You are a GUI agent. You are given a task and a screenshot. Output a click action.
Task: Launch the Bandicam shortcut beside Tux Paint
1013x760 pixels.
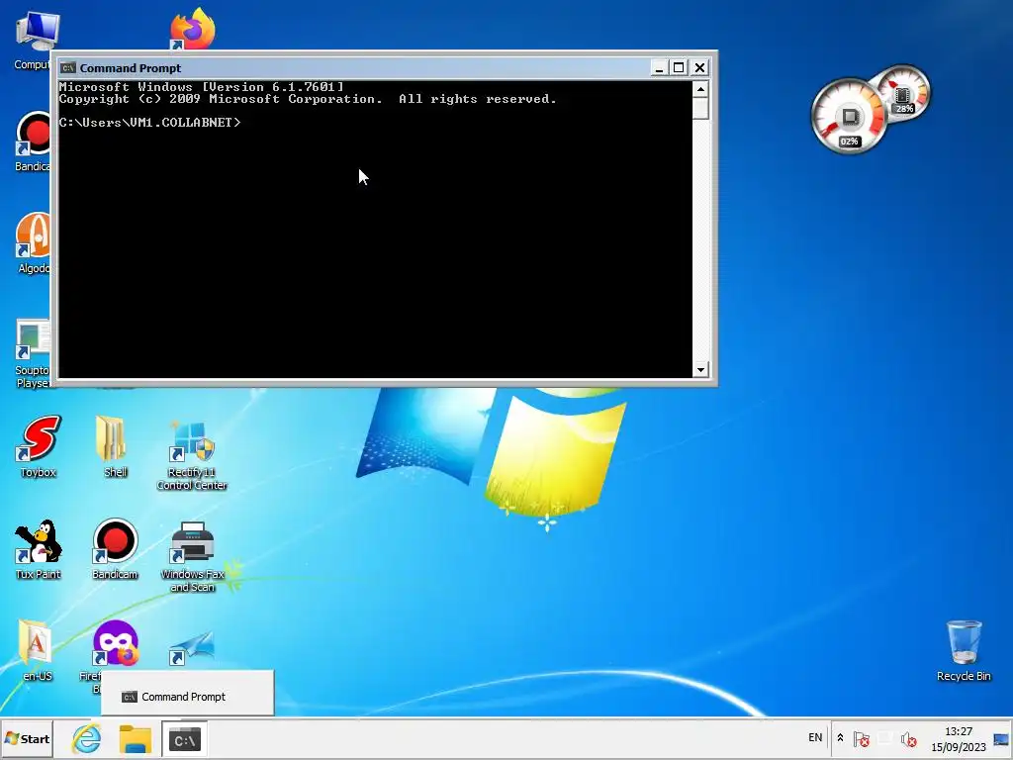tap(115, 549)
